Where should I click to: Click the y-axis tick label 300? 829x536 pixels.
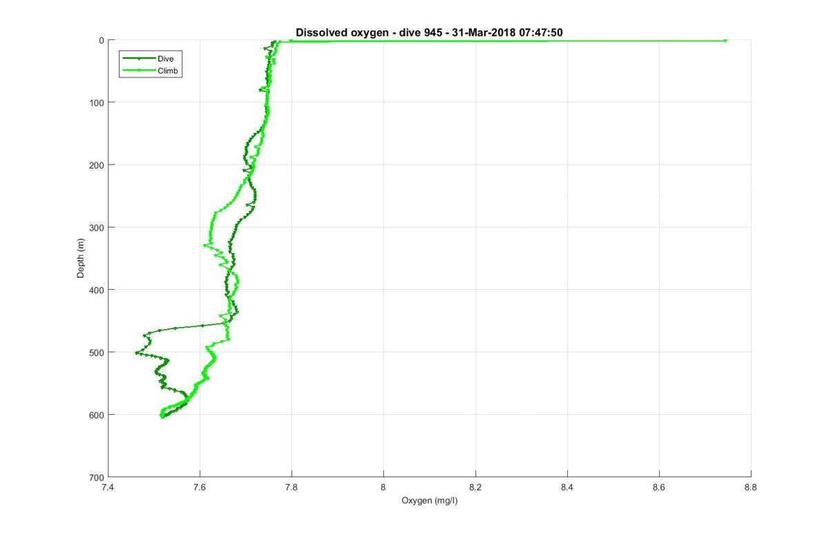(97, 228)
